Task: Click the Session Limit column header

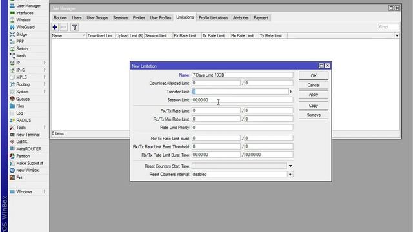Action: (158, 36)
